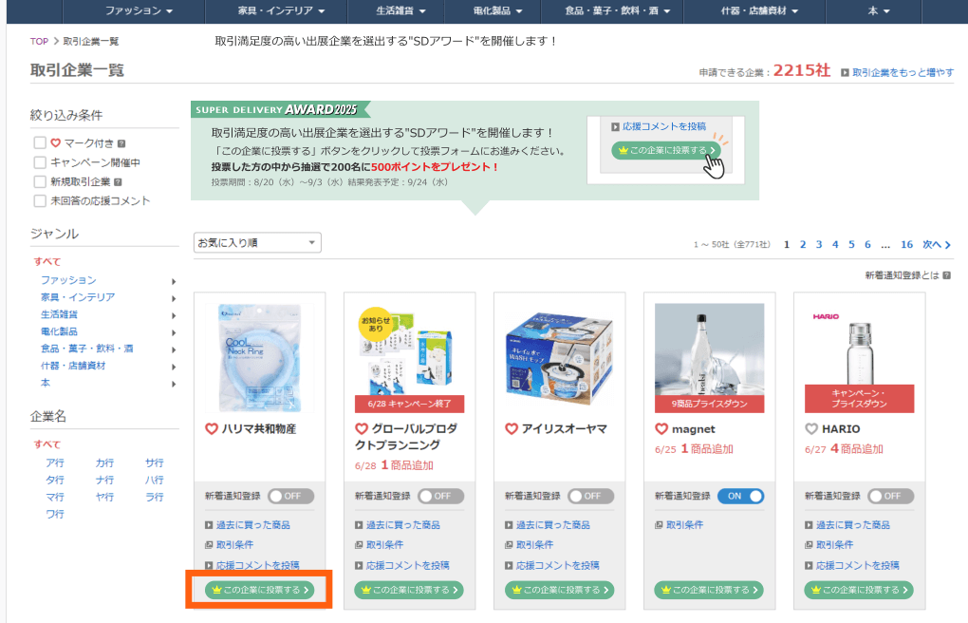
Task: Click 取引条件 icon for アイリスオーヤマ
Action: [509, 545]
